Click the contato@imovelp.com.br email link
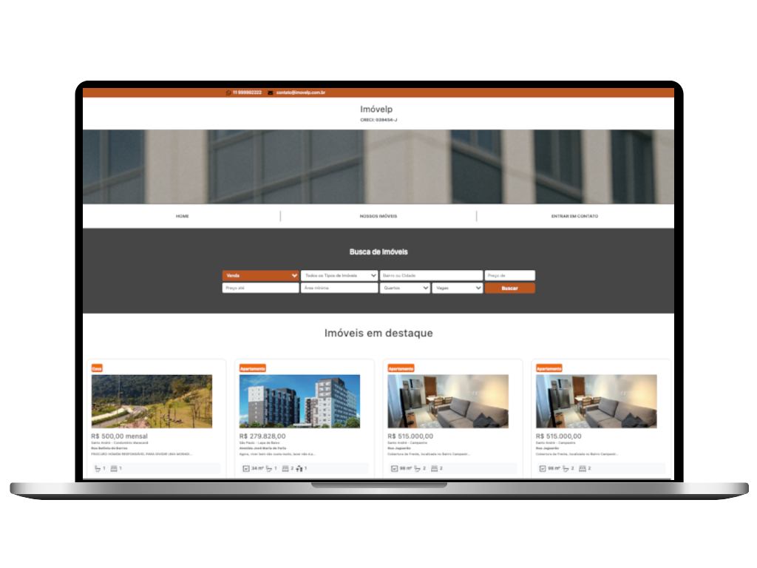Viewport: 757px width, 568px height. click(301, 92)
